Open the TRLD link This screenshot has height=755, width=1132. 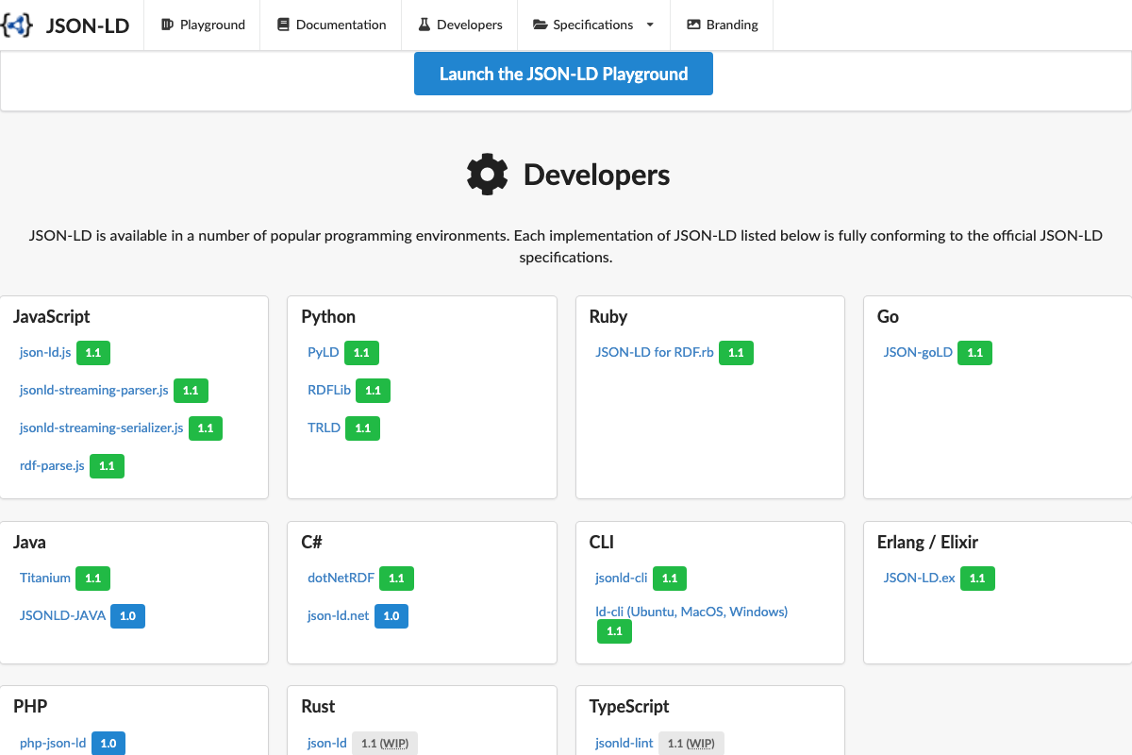[x=324, y=428]
